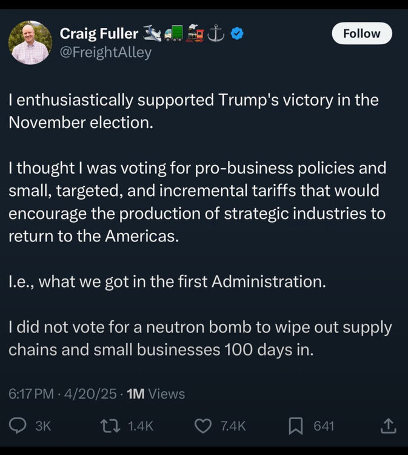The height and width of the screenshot is (455, 408).
Task: Click the Follow button
Action: [361, 34]
